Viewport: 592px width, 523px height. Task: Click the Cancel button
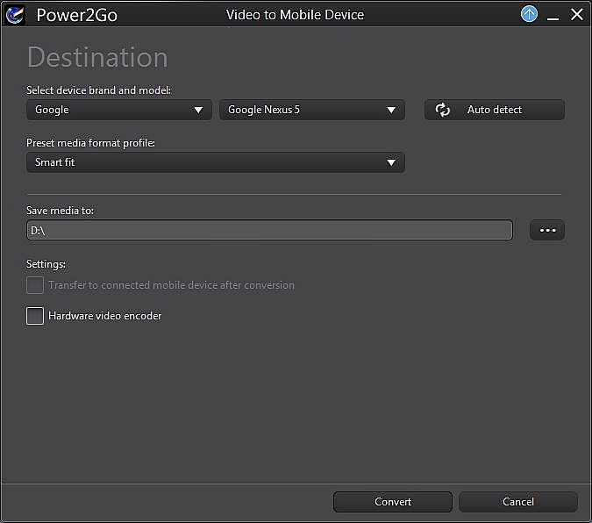pos(518,502)
